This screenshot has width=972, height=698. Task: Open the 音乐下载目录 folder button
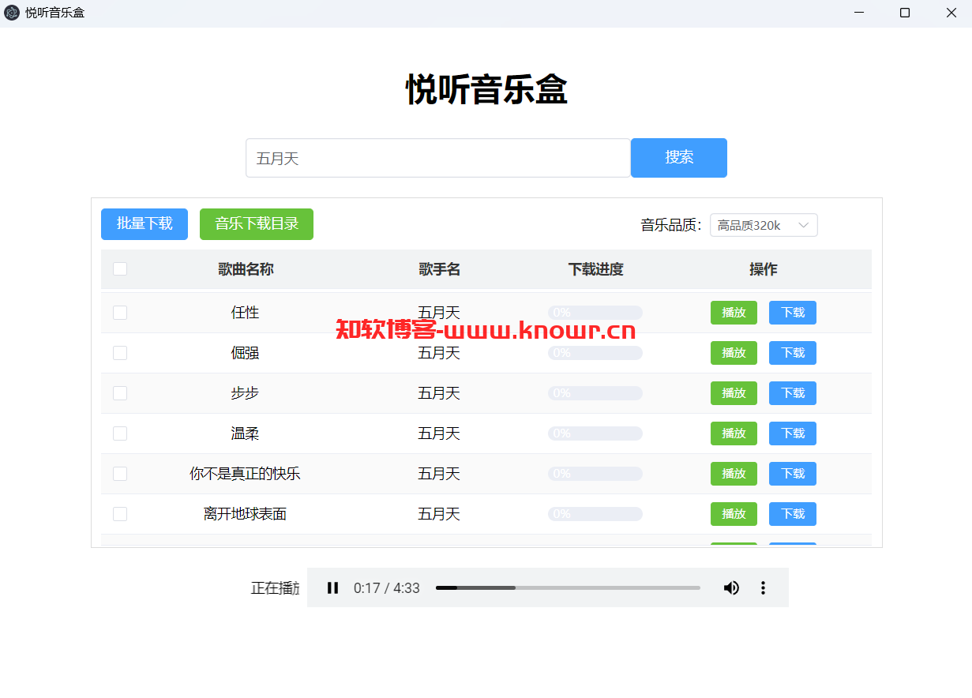257,224
